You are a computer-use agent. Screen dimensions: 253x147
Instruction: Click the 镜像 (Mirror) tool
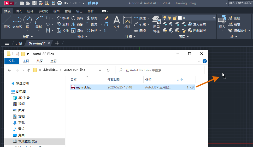coord(77,24)
